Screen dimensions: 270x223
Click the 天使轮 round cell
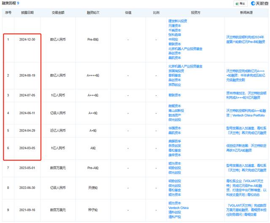click(93, 188)
